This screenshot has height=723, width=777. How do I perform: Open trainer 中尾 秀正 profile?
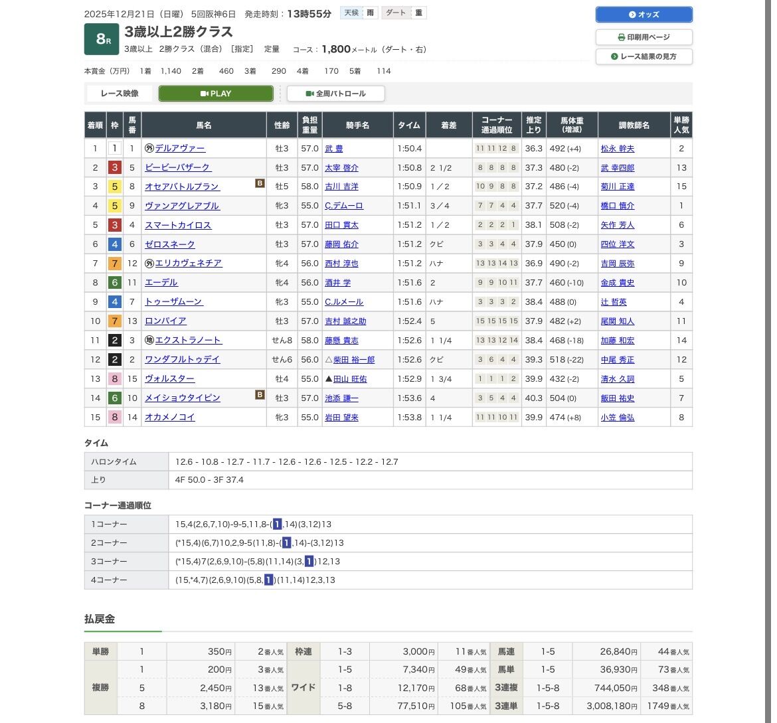coord(618,360)
